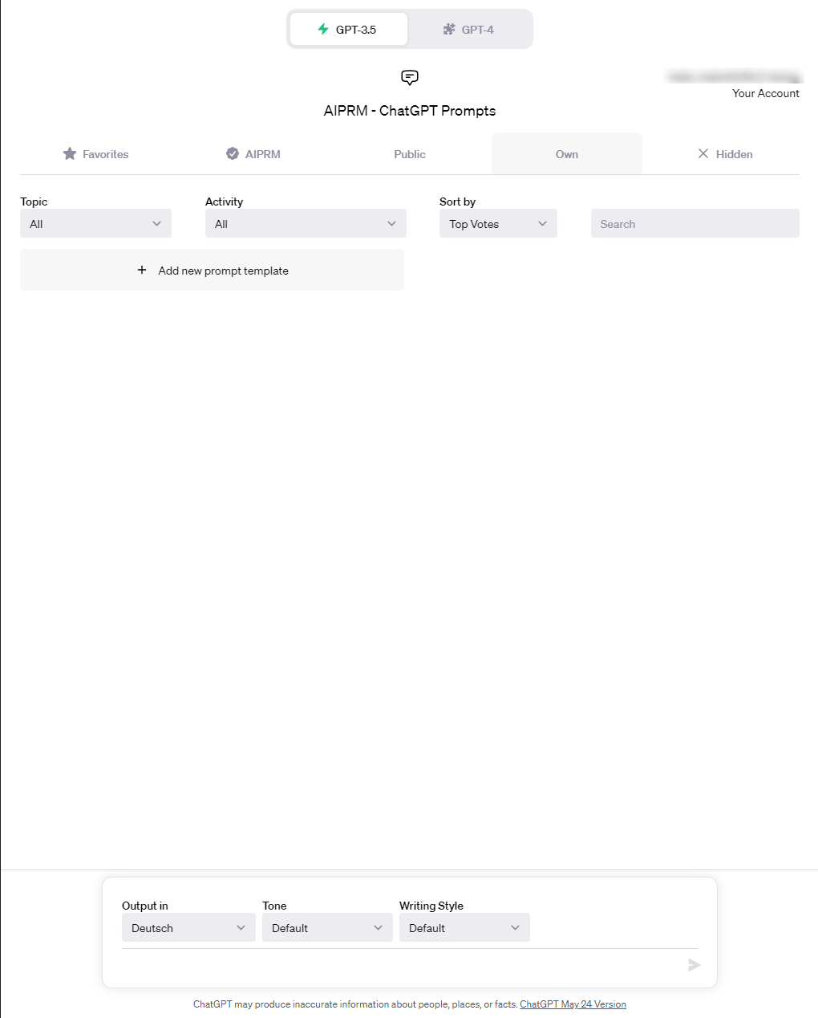Open the Sort by Top Votes dropdown
The image size is (818, 1018).
[497, 224]
